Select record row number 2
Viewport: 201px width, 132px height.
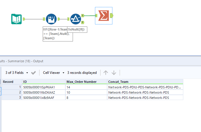[x=12, y=92]
